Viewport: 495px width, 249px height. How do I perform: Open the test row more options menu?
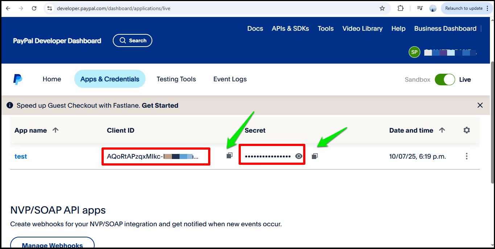coord(467,156)
